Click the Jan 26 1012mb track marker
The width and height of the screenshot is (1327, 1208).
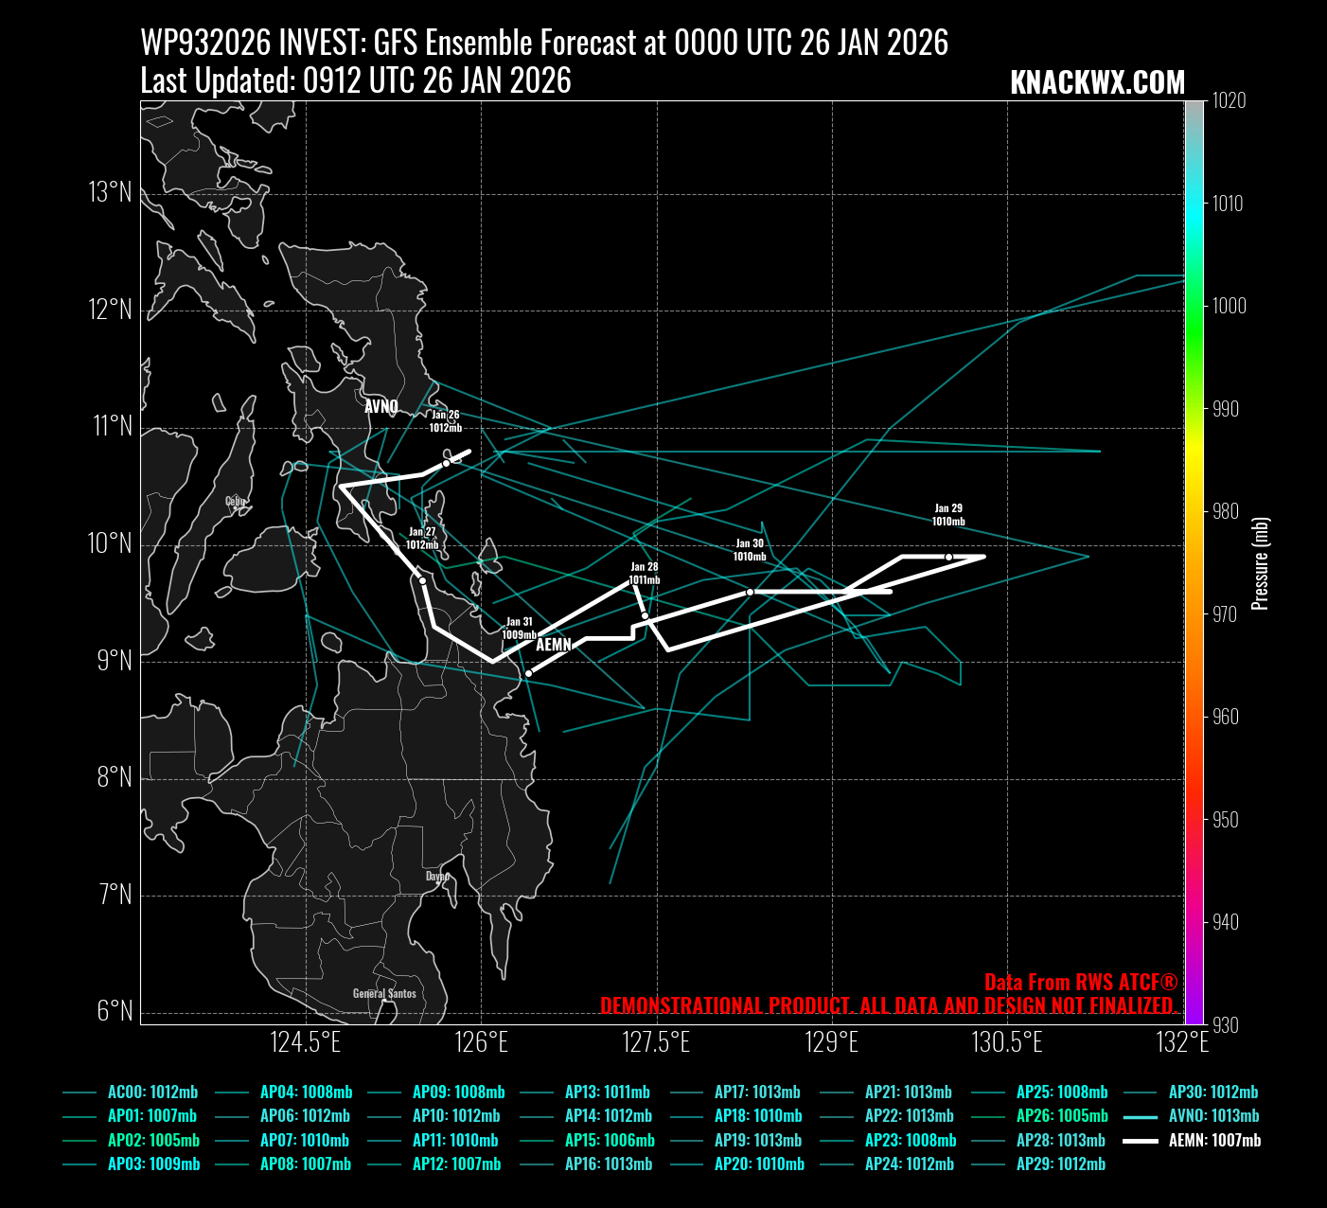[x=447, y=463]
